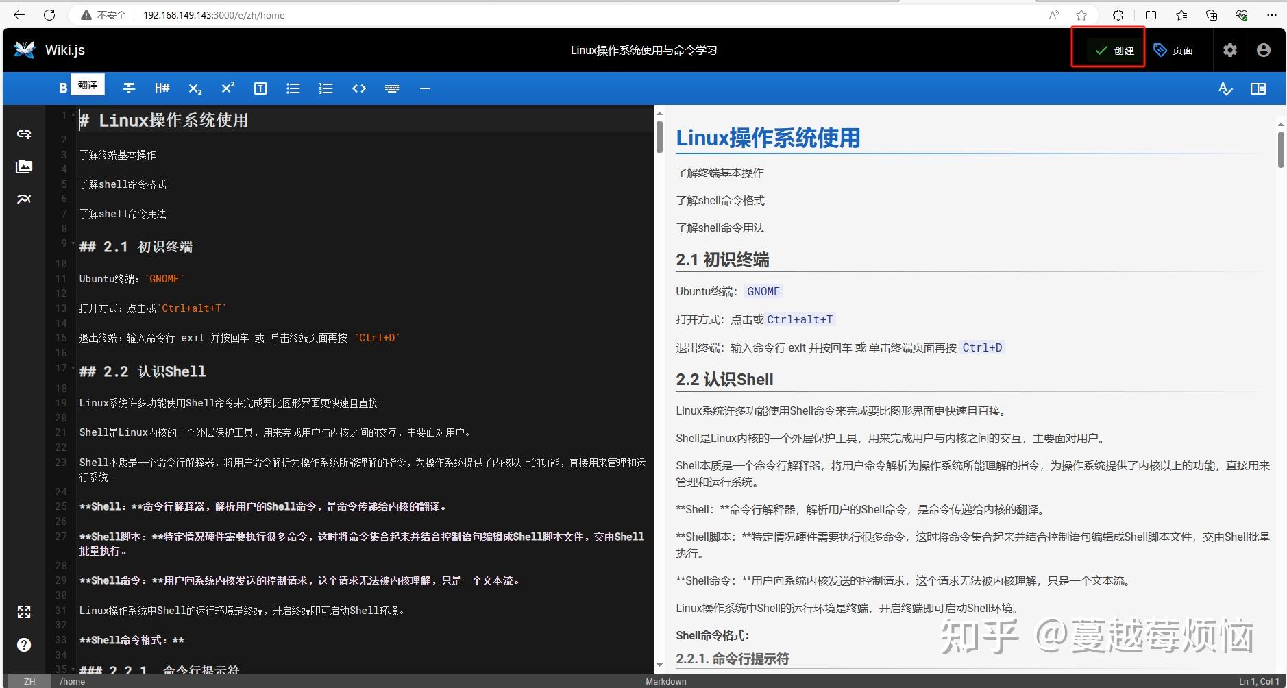Open the help panel
This screenshot has width=1287, height=688.
pyautogui.click(x=23, y=644)
